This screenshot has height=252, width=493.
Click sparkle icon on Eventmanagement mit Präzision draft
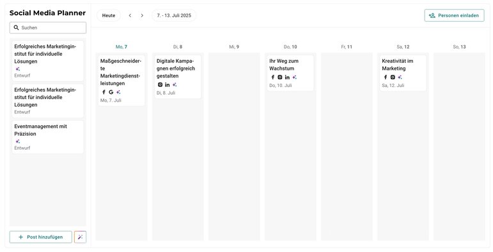[x=18, y=141]
